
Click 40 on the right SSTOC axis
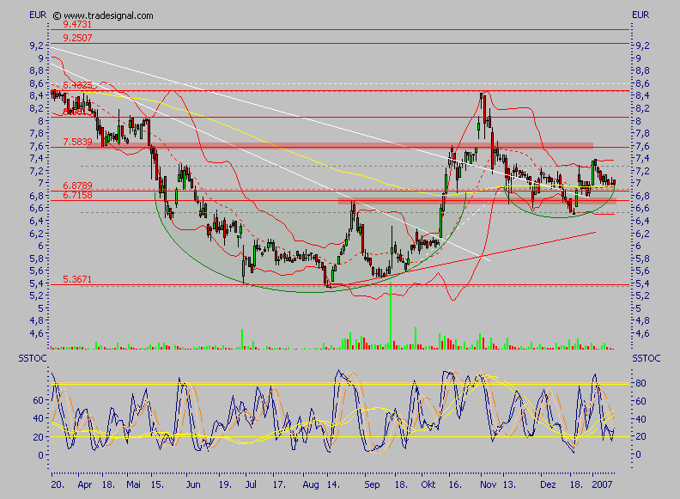pyautogui.click(x=641, y=419)
